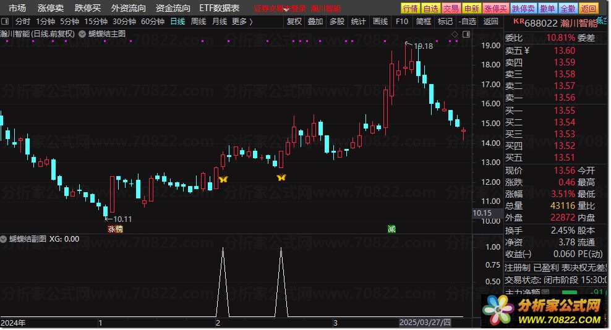Click the 现价 value 13.56
Screen dimensions: 611x330
pyautogui.click(x=564, y=171)
